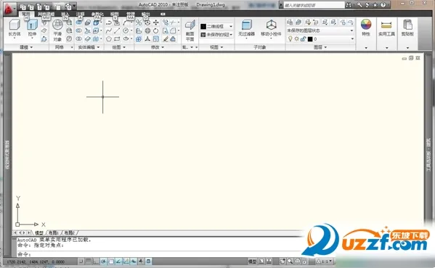Open the Utilities (实用工具) measure panel

tap(386, 28)
